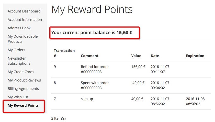Screen dimensions: 215x122
Task: Go to Account Information page
Action: coord(25,20)
